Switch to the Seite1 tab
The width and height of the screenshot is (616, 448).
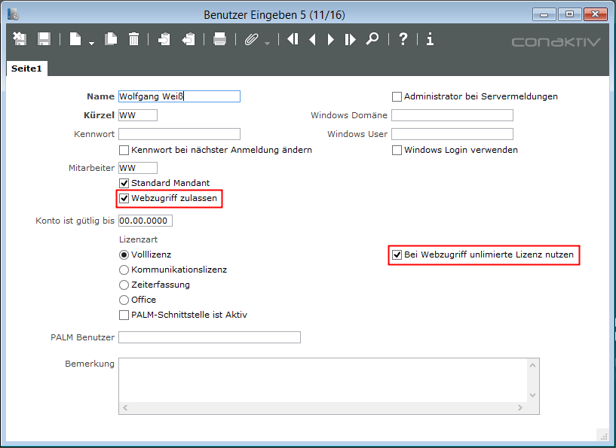coord(27,69)
